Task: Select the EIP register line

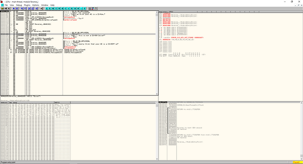Action: coord(178,25)
